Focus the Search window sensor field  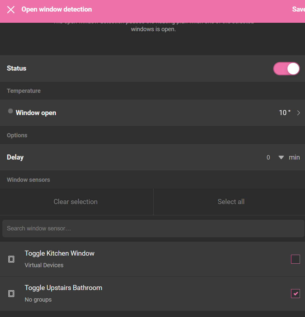pos(153,228)
